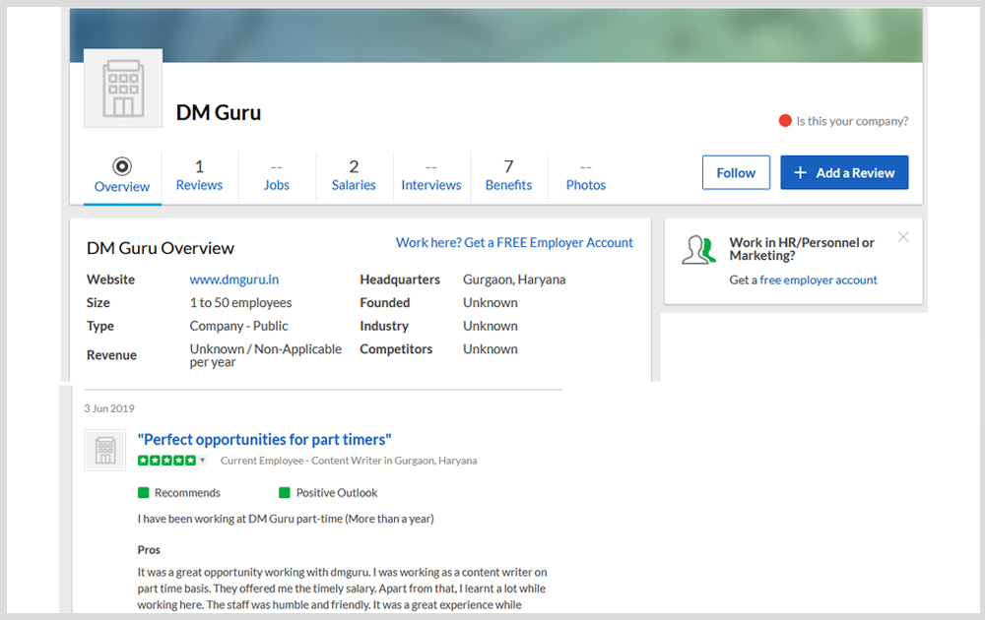Screen dimensions: 985x620
Task: Click the Add a Review button
Action: pyautogui.click(x=844, y=172)
